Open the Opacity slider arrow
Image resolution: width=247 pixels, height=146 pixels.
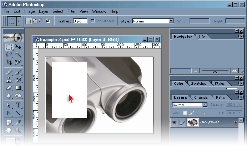tap(239, 104)
